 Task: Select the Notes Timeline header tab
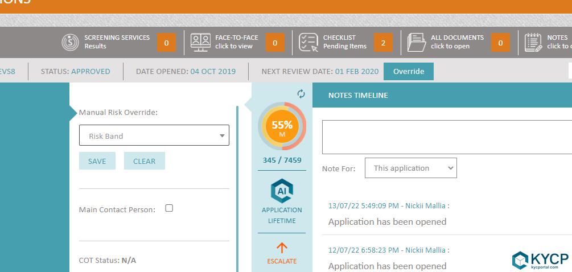[358, 95]
